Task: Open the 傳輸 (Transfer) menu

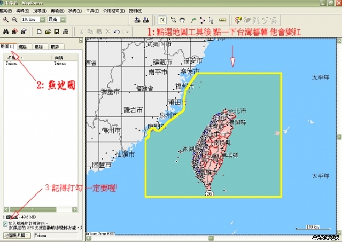Action: [57, 11]
